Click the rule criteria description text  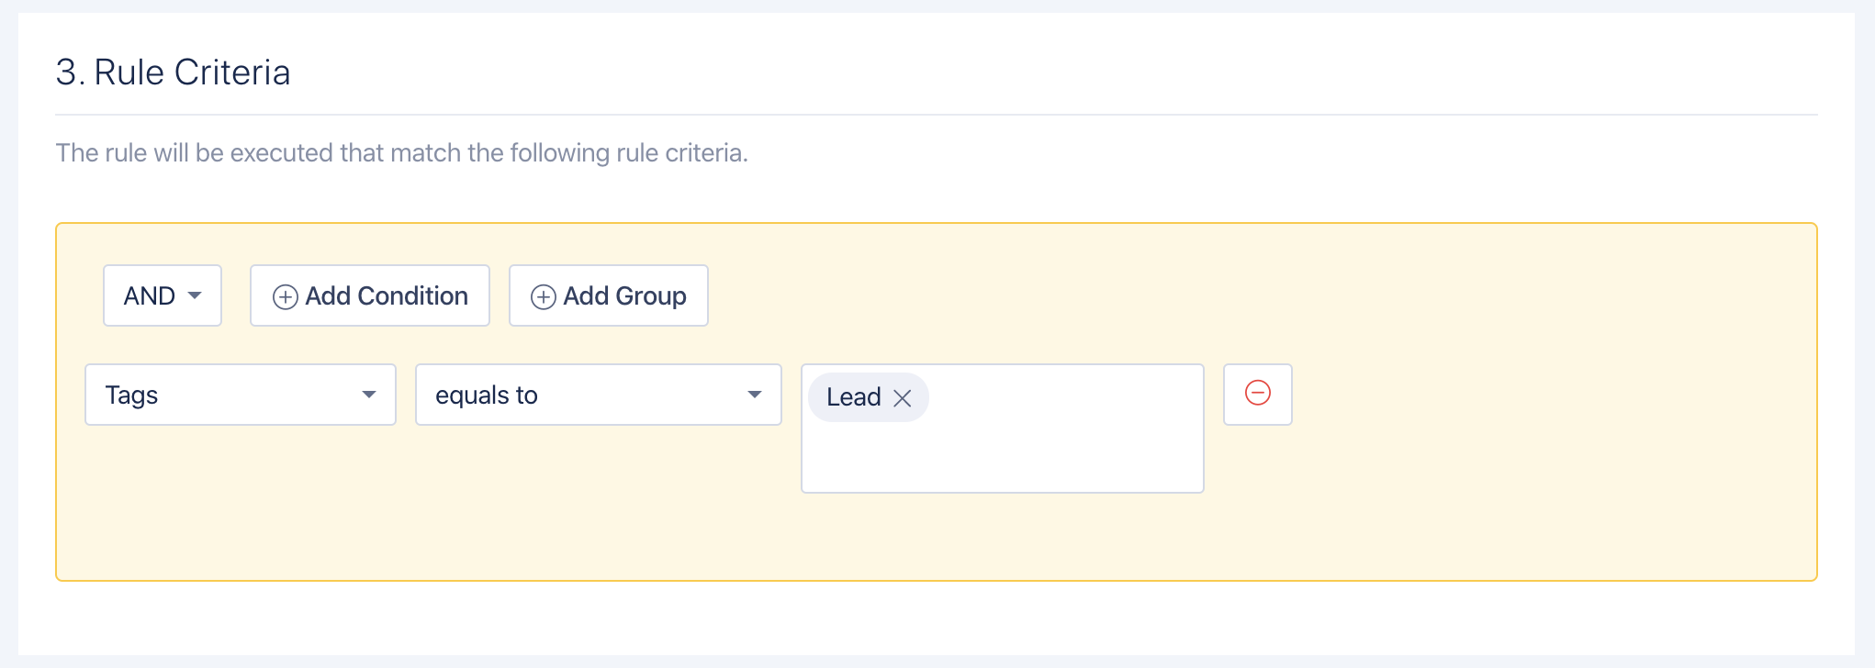coord(402,152)
